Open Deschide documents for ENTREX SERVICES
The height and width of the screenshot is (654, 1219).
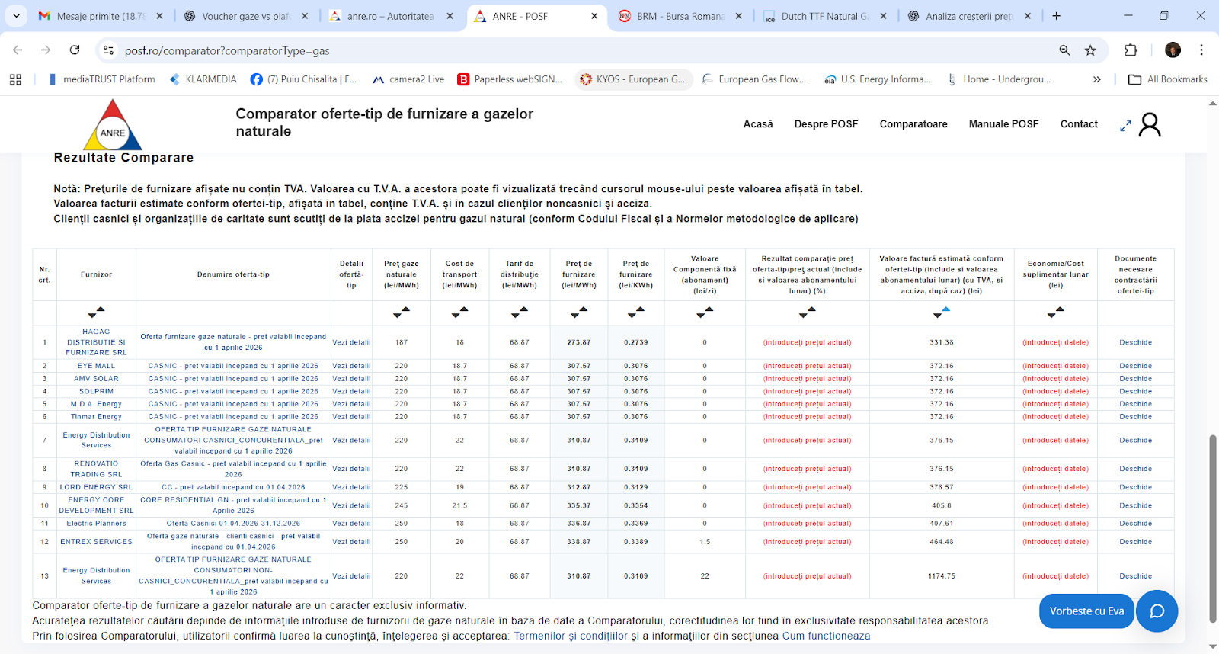(1135, 542)
